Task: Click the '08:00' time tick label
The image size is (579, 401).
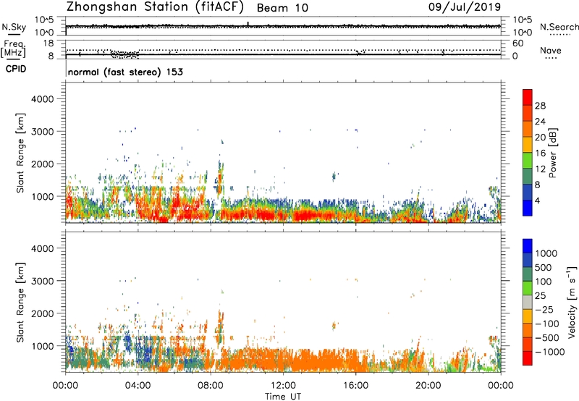Action: click(211, 386)
